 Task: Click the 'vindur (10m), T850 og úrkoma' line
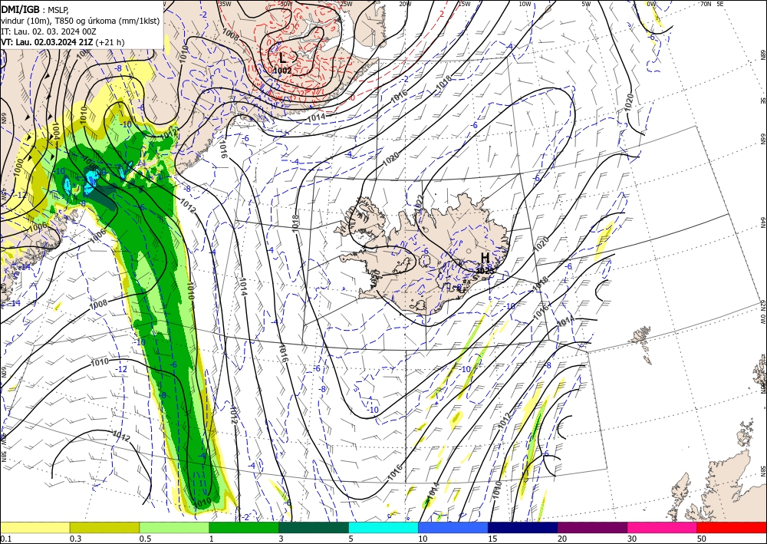[x=81, y=21]
